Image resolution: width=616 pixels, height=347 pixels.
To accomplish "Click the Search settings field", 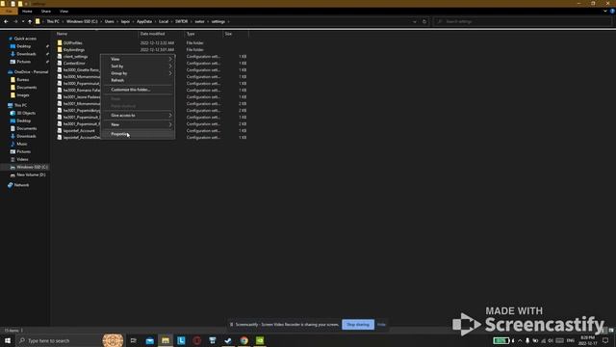I will [523, 21].
